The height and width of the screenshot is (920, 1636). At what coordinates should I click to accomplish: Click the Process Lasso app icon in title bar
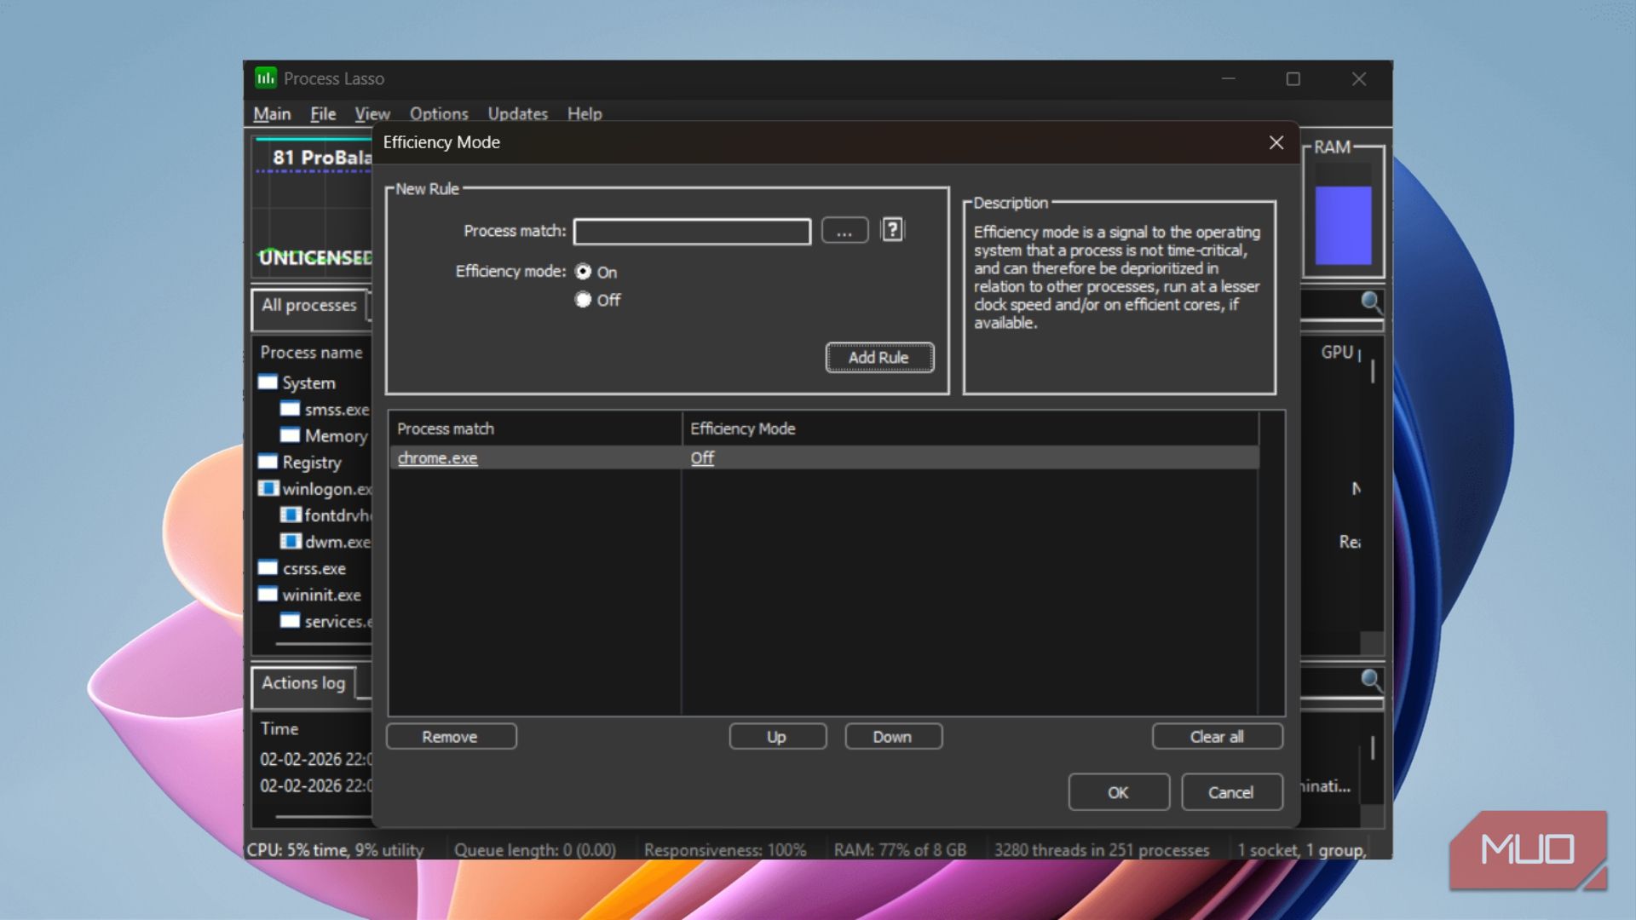266,78
